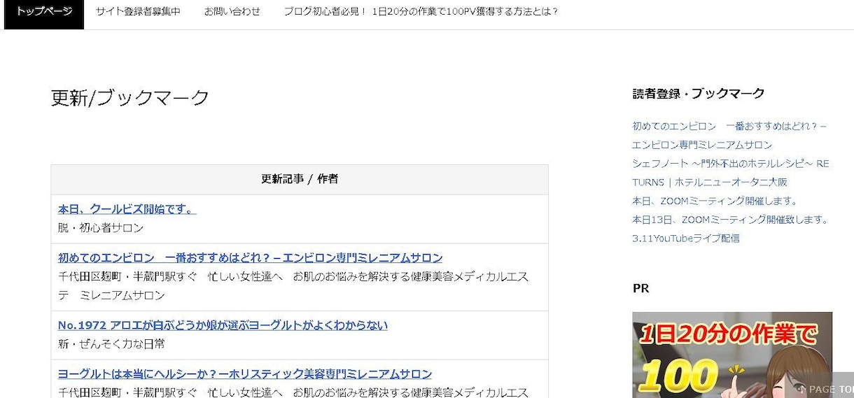Open サイト登録者募集中 menu item

[138, 12]
